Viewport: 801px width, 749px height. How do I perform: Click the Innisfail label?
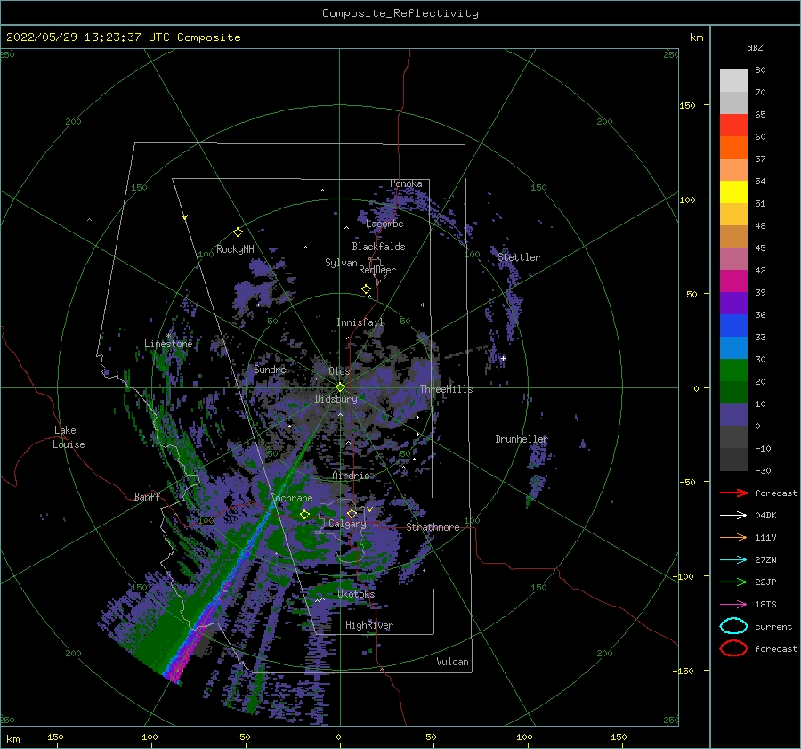coord(360,322)
